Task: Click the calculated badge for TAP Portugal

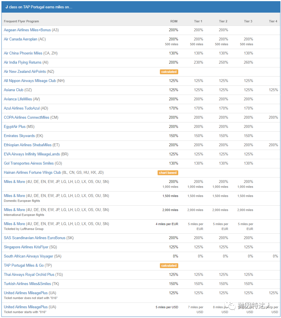Action: click(169, 266)
